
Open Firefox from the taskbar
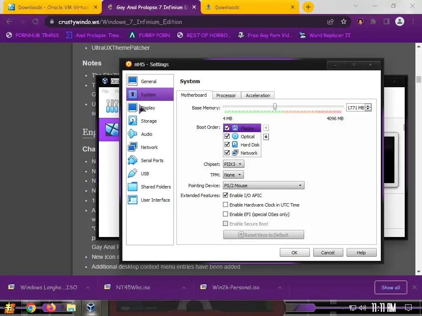(x=51, y=307)
